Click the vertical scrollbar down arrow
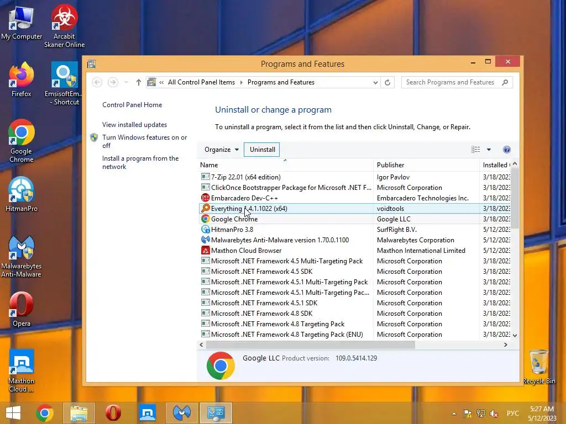 point(515,335)
